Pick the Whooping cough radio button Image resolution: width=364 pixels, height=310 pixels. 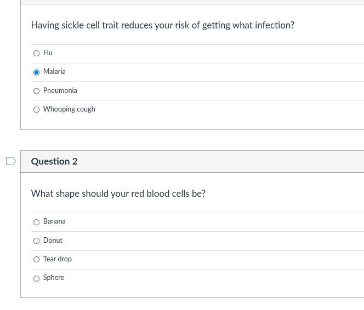pyautogui.click(x=37, y=110)
